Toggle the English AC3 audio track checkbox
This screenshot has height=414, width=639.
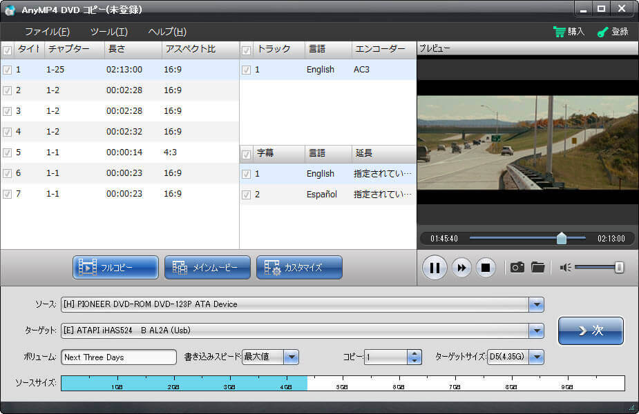coord(247,70)
